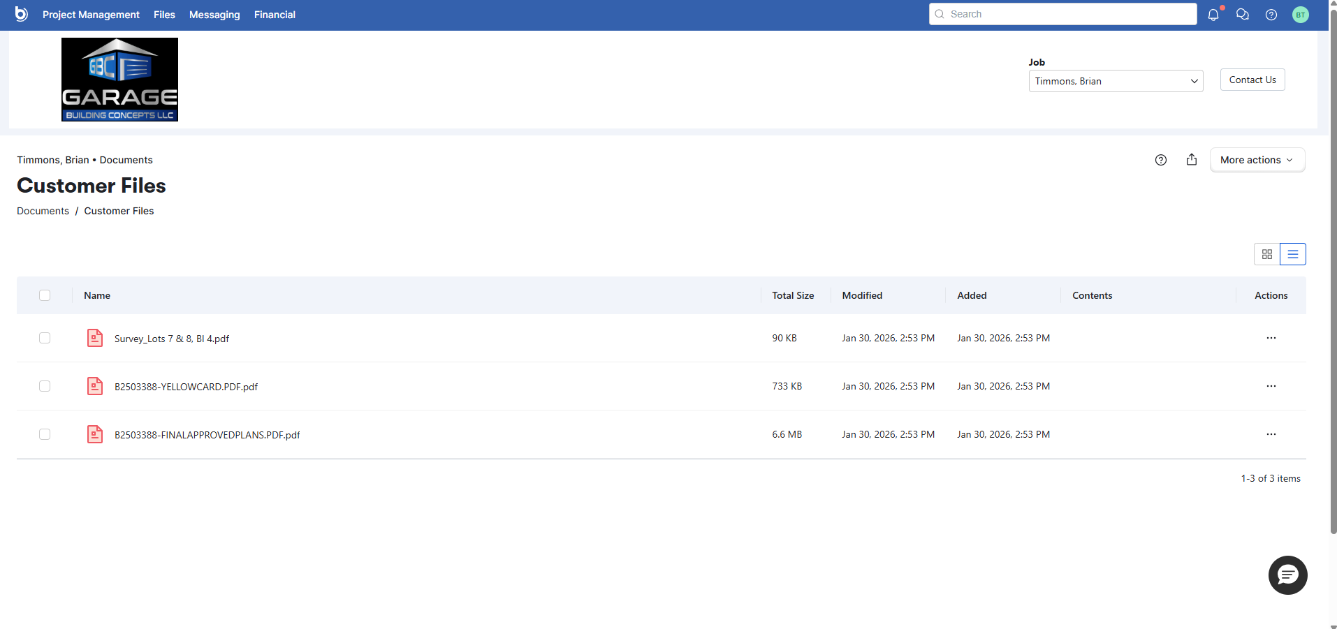Open the BT user profile avatar

pyautogui.click(x=1300, y=15)
